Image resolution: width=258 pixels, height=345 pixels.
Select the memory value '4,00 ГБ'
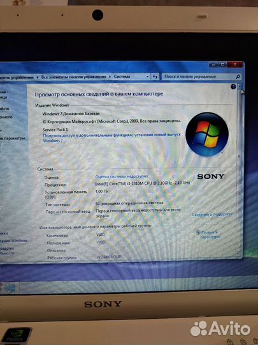coord(102,192)
